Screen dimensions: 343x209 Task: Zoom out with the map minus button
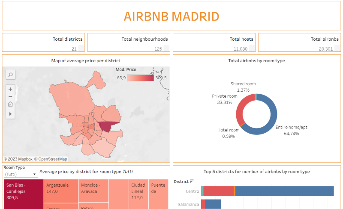click(x=10, y=97)
